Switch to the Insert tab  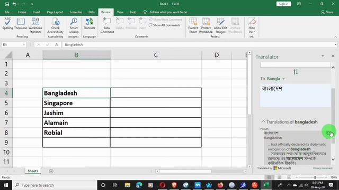click(37, 12)
